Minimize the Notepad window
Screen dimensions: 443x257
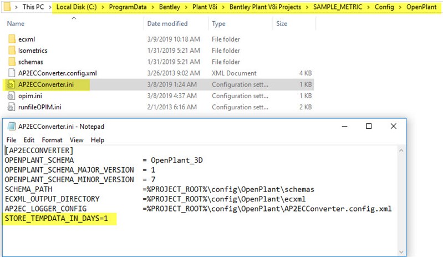tap(344, 126)
